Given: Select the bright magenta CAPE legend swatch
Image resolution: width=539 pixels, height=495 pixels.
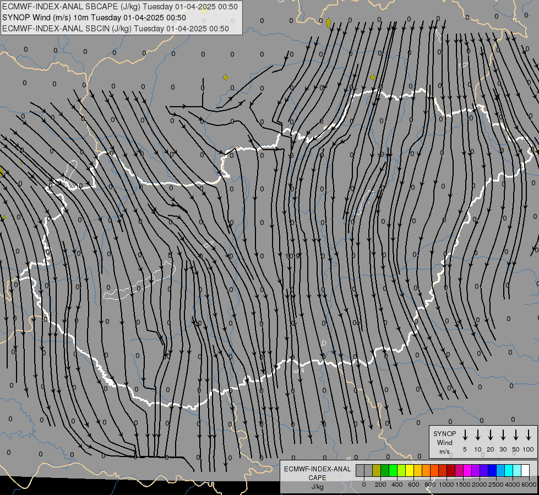Looking at the screenshot, I should coord(467,470).
